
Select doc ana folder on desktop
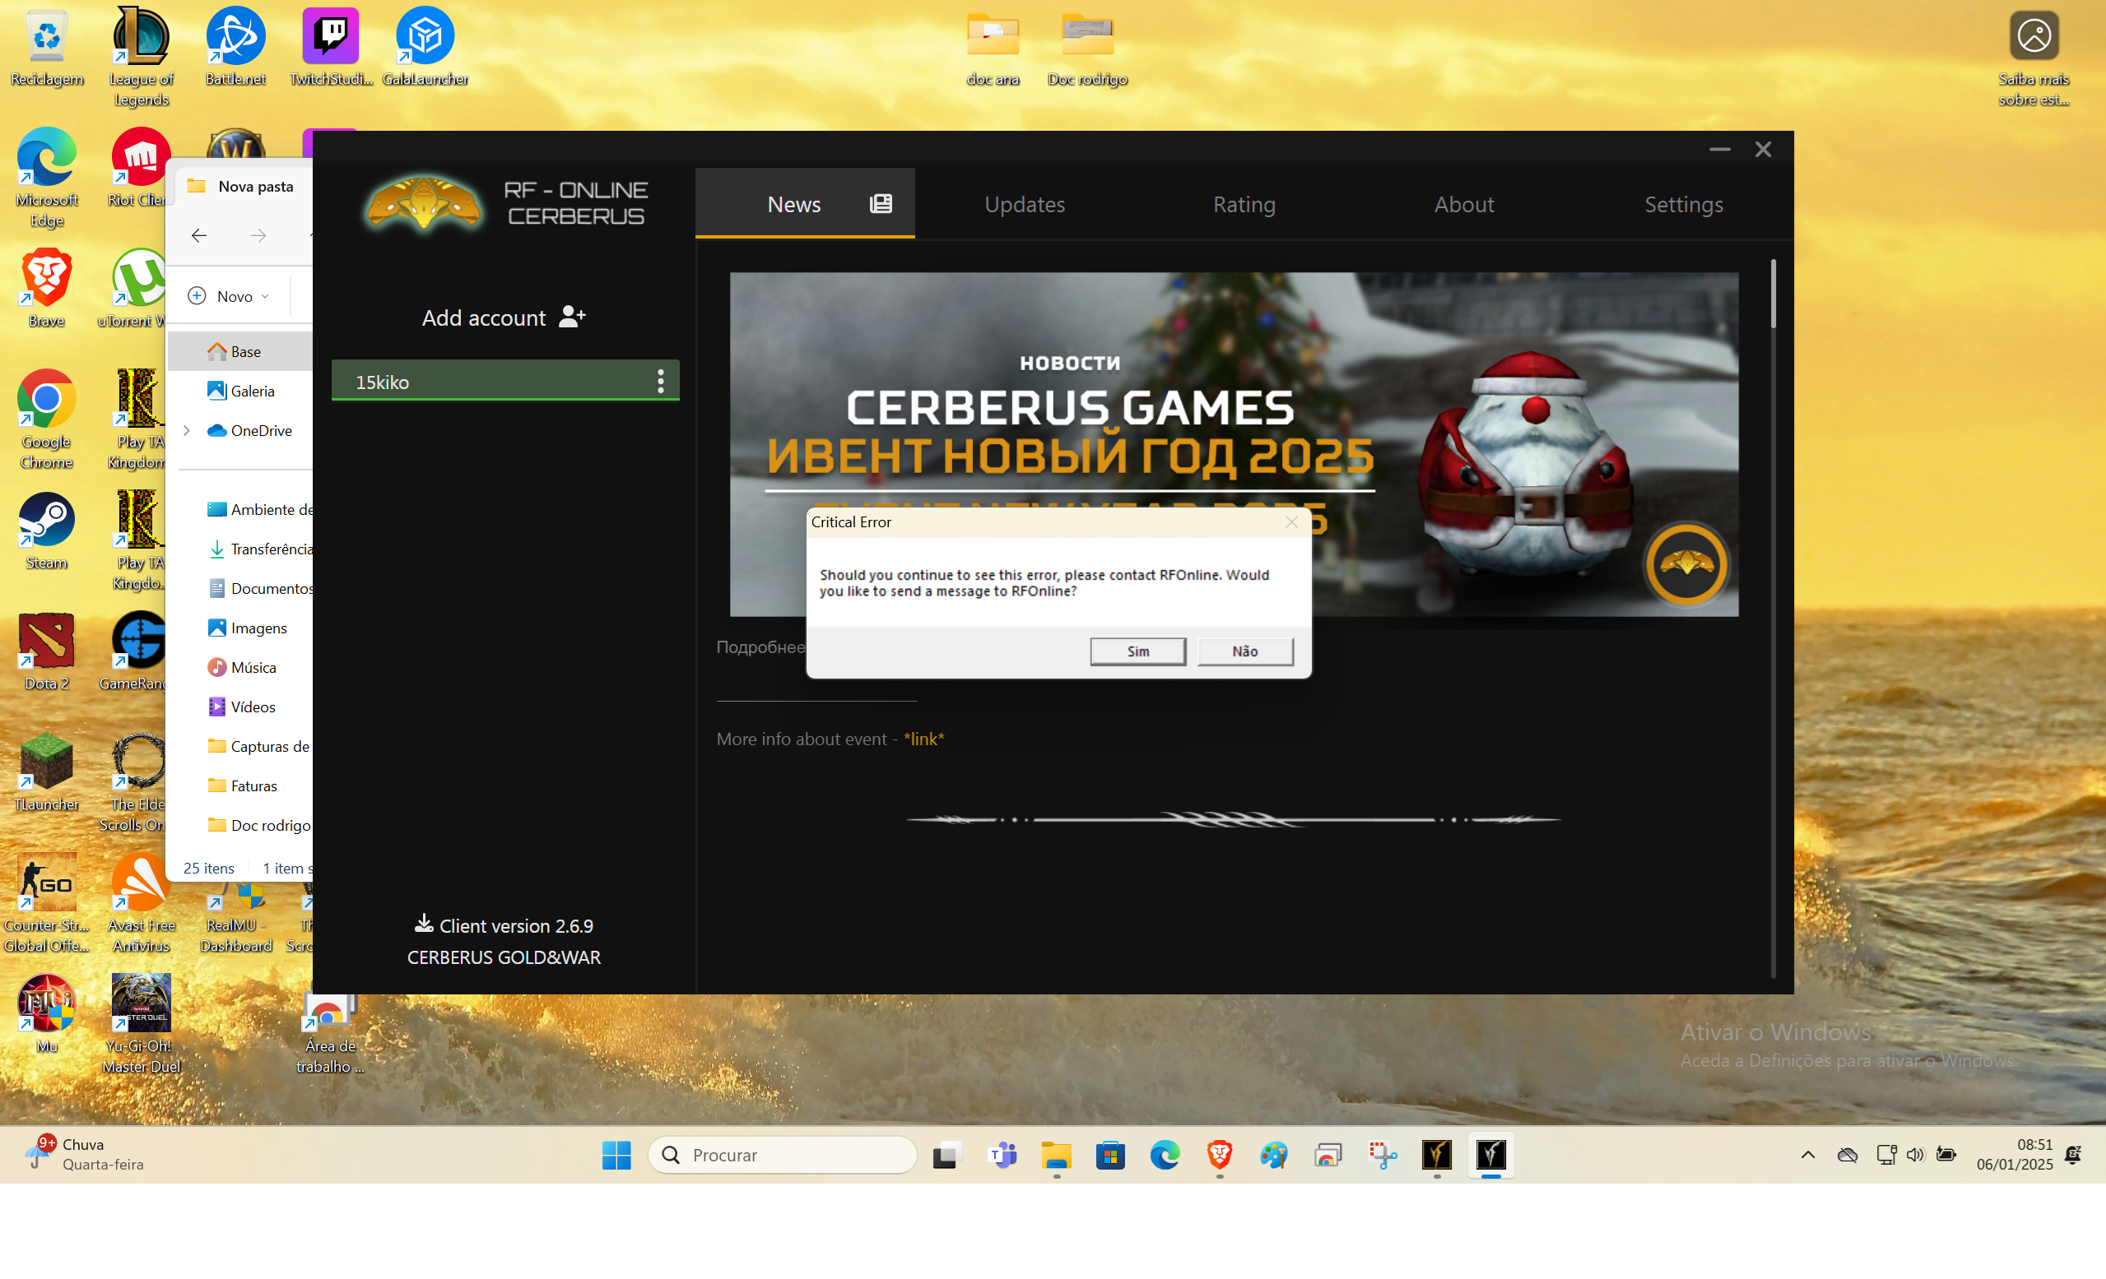coord(993,48)
